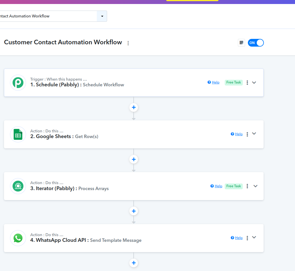Open three-dot menu for Google Sheets step
The image size is (295, 271).
247,134
